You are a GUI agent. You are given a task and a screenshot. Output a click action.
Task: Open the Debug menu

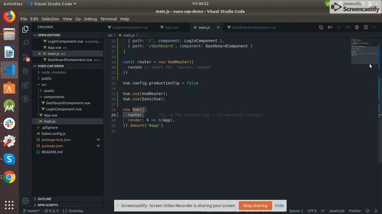coord(90,19)
